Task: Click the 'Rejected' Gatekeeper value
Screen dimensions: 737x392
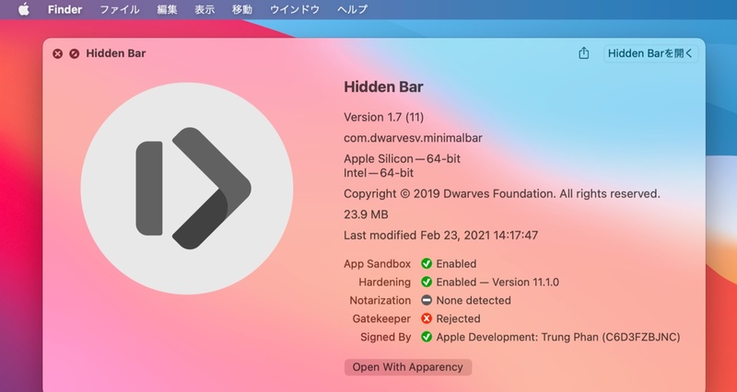Action: [x=458, y=318]
